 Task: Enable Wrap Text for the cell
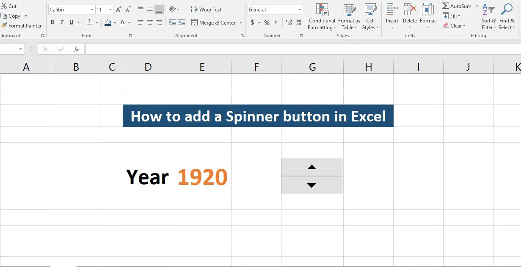(206, 9)
